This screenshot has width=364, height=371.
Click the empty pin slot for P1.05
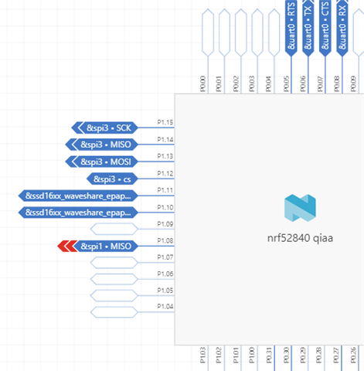point(114,296)
